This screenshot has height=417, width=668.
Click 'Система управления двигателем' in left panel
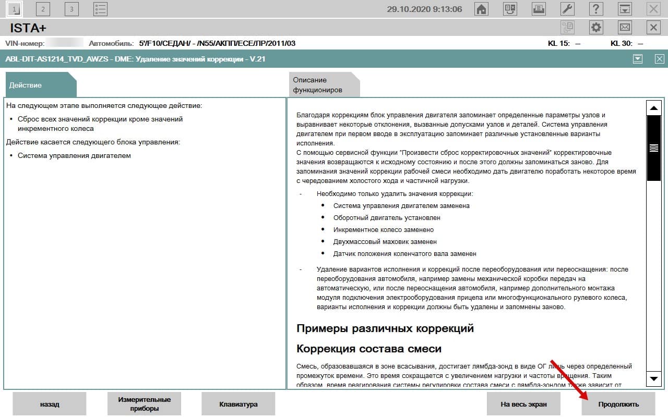(x=74, y=155)
